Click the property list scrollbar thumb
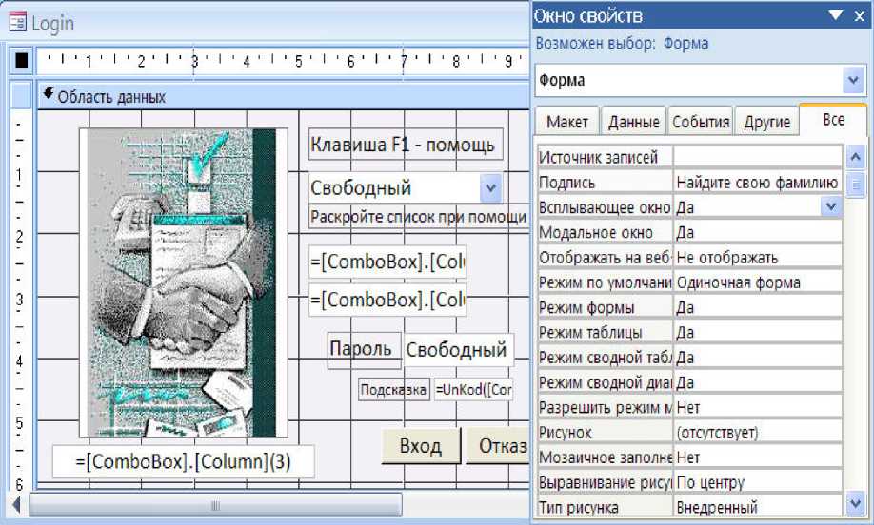This screenshot has width=874, height=525. click(856, 185)
